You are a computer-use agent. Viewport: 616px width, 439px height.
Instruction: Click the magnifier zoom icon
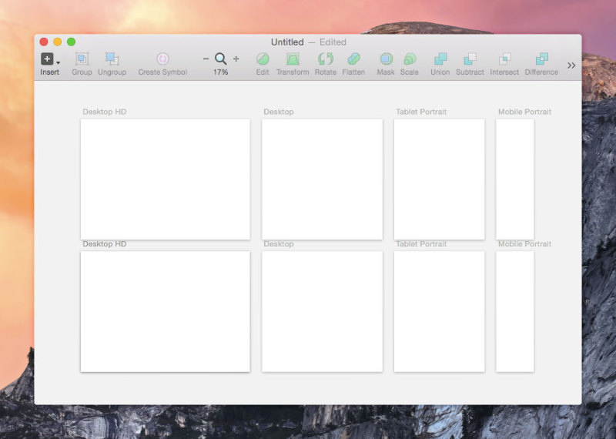221,59
